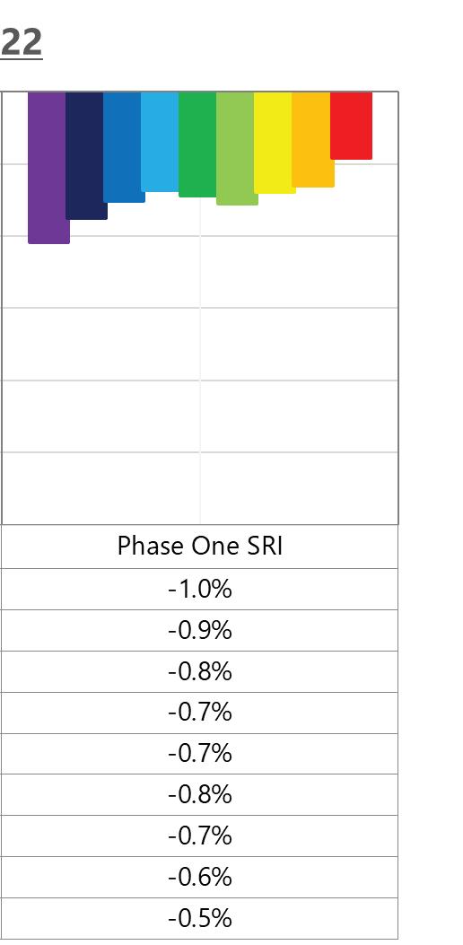Click the red bar
463x945 pixels.
pyautogui.click(x=352, y=126)
